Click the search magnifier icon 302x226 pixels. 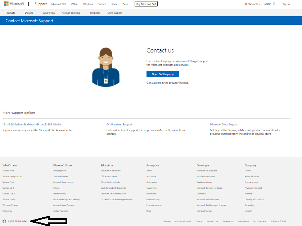pos(274,4)
